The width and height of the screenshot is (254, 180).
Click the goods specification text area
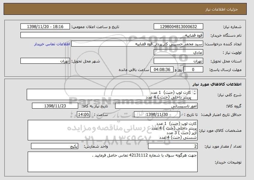pos(112,130)
